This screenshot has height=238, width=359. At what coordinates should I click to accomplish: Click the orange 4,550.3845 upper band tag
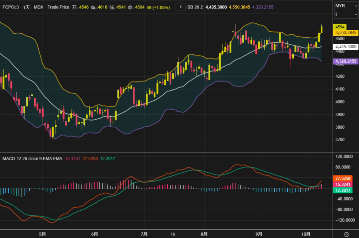345,32
